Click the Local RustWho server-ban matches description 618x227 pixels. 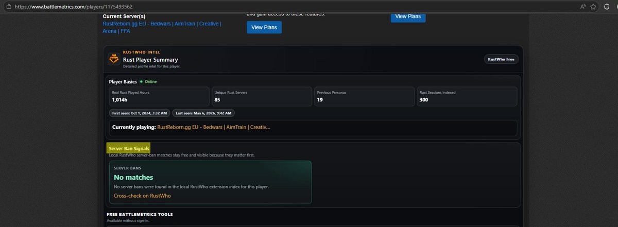click(x=182, y=155)
